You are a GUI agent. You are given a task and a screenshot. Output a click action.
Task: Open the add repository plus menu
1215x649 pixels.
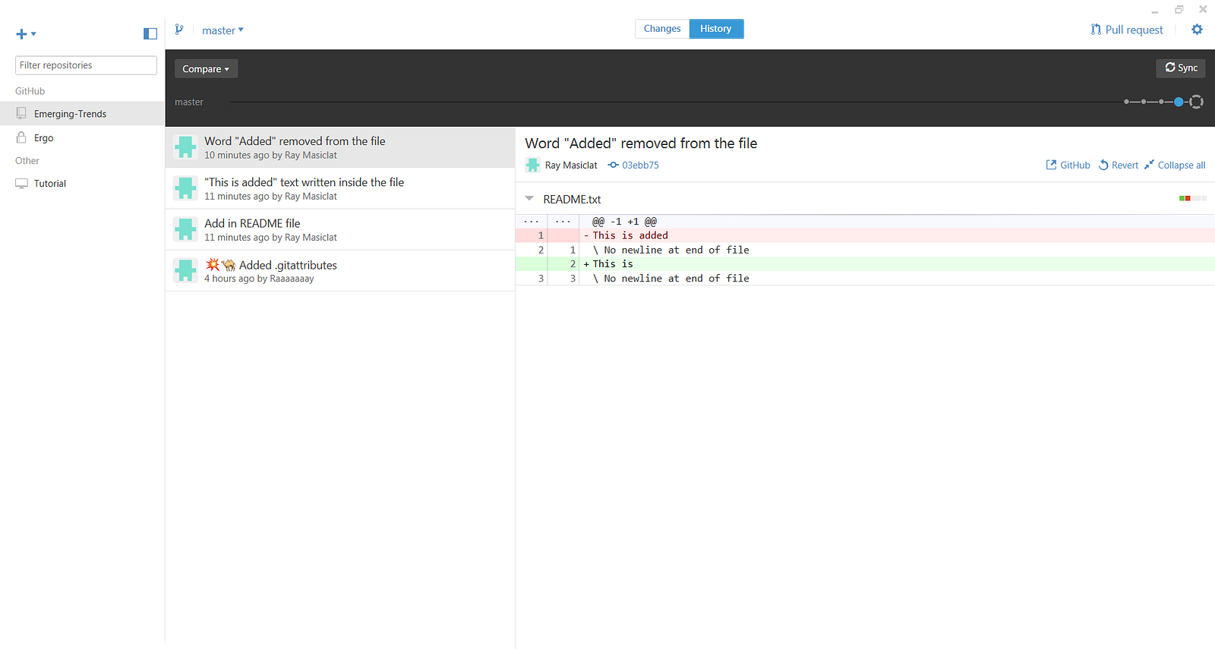(x=26, y=33)
